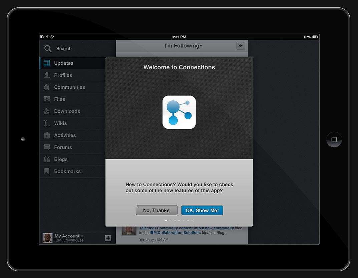Open the IBM Collaboration Solutions link
The height and width of the screenshot is (278, 358).
[175, 233]
